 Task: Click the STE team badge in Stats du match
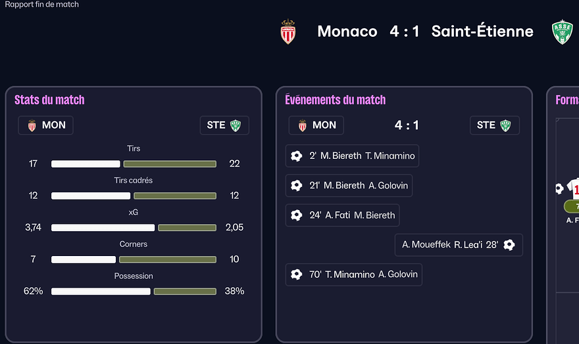(x=224, y=125)
